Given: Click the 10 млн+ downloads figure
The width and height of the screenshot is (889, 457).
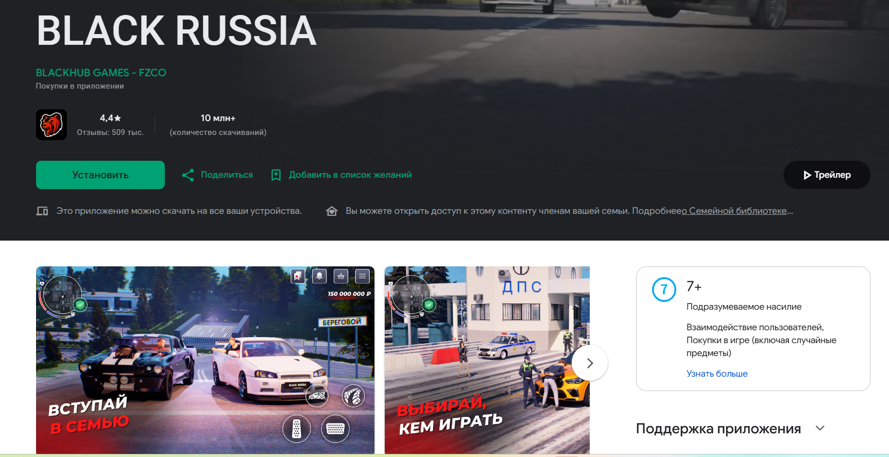Looking at the screenshot, I should [x=218, y=118].
